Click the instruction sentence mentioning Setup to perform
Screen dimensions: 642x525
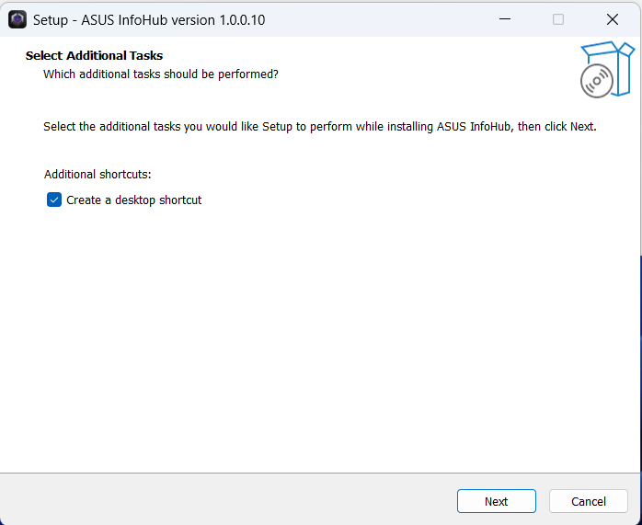[320, 127]
